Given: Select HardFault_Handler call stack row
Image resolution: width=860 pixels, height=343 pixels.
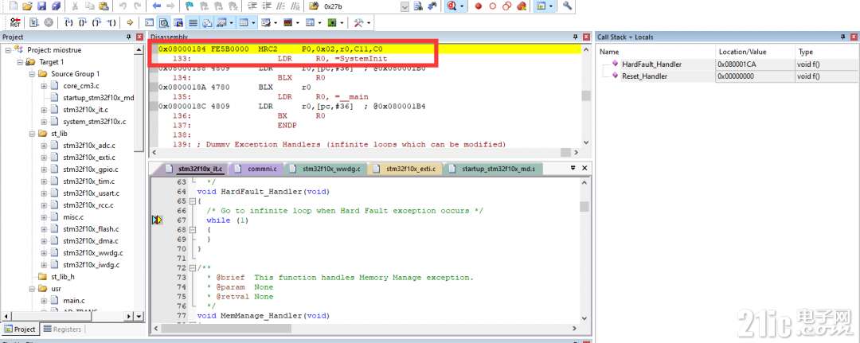Looking at the screenshot, I should 727,64.
